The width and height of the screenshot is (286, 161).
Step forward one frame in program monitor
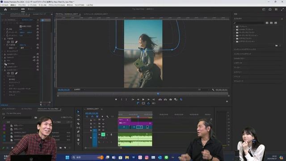(x=148, y=99)
